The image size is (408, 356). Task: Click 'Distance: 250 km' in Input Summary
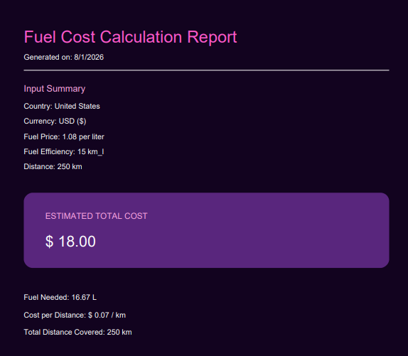click(53, 167)
